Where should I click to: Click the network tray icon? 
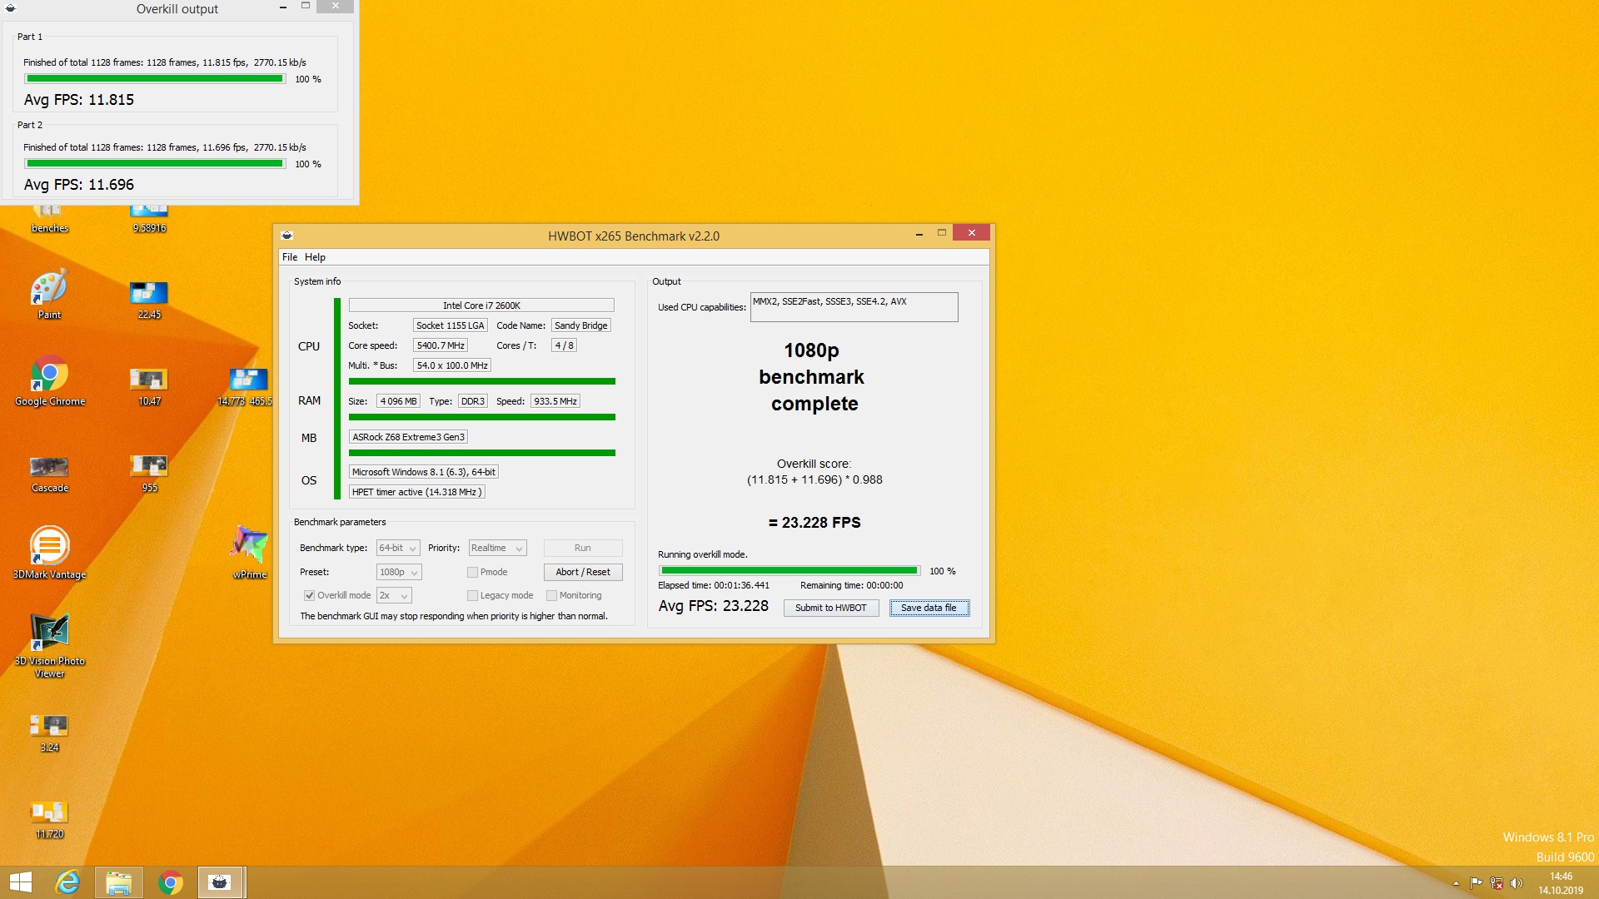point(1496,883)
